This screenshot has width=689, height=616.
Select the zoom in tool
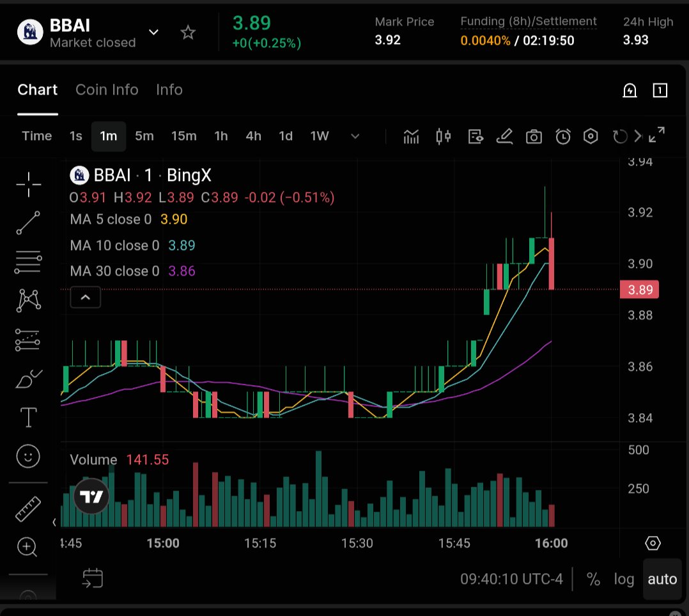(x=27, y=548)
